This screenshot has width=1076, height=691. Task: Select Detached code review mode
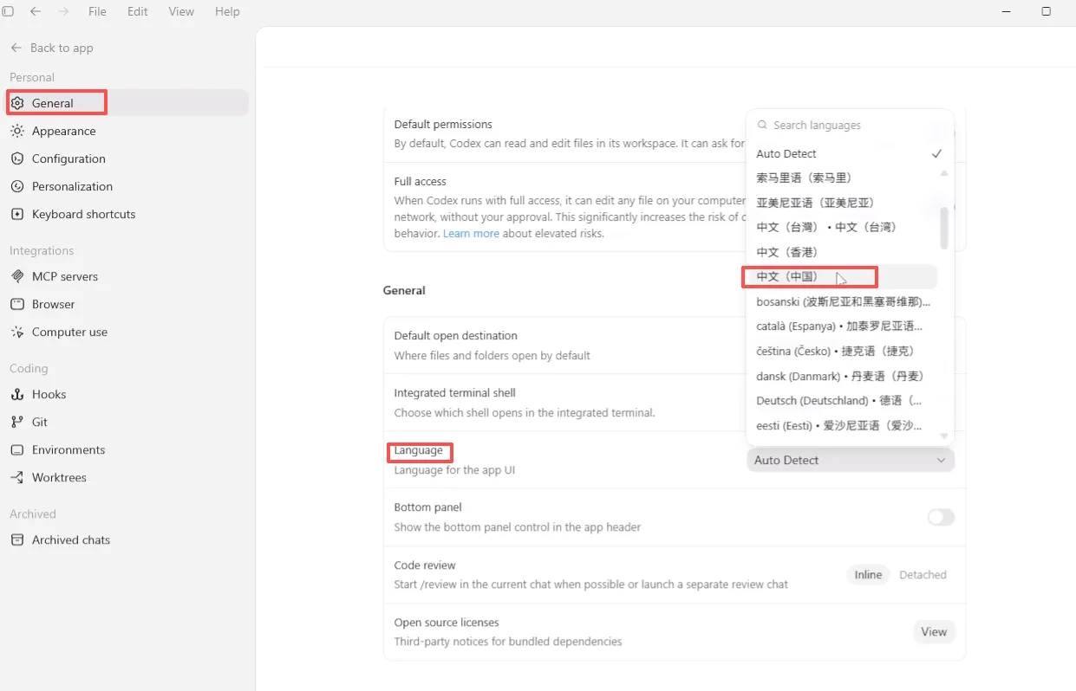(x=923, y=575)
